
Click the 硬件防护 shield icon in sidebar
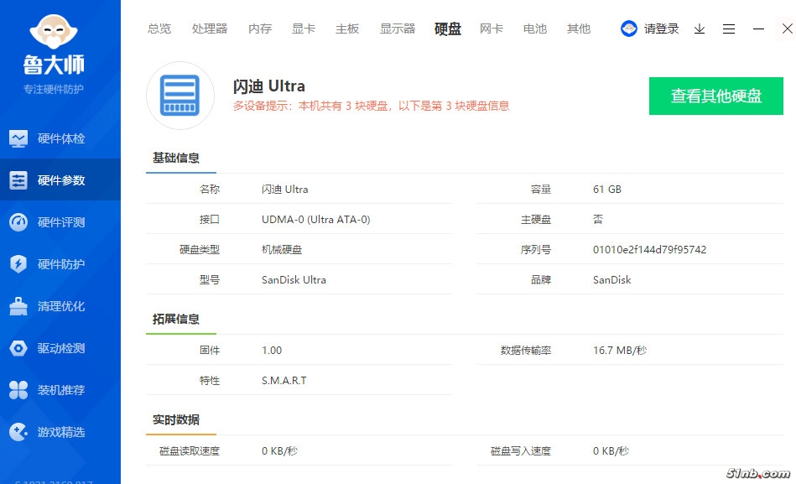pyautogui.click(x=18, y=264)
